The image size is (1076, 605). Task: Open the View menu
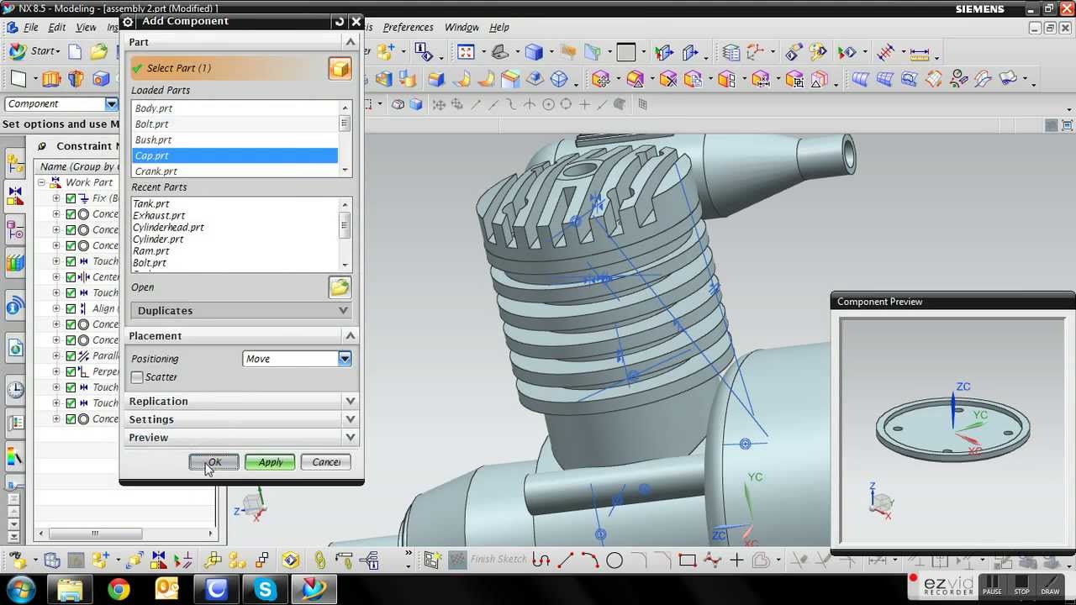click(x=86, y=28)
